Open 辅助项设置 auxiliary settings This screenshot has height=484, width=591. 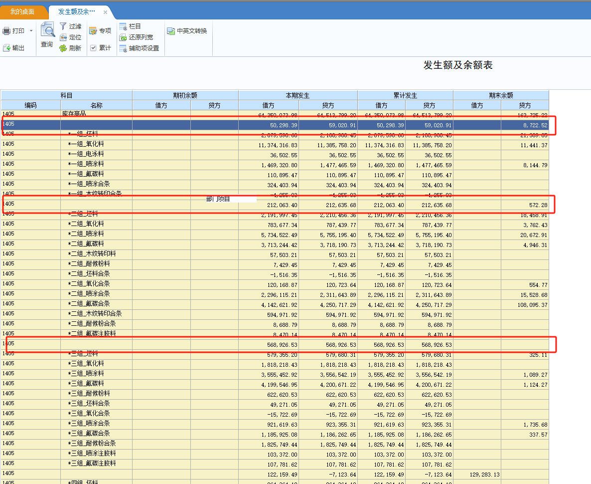(x=123, y=48)
